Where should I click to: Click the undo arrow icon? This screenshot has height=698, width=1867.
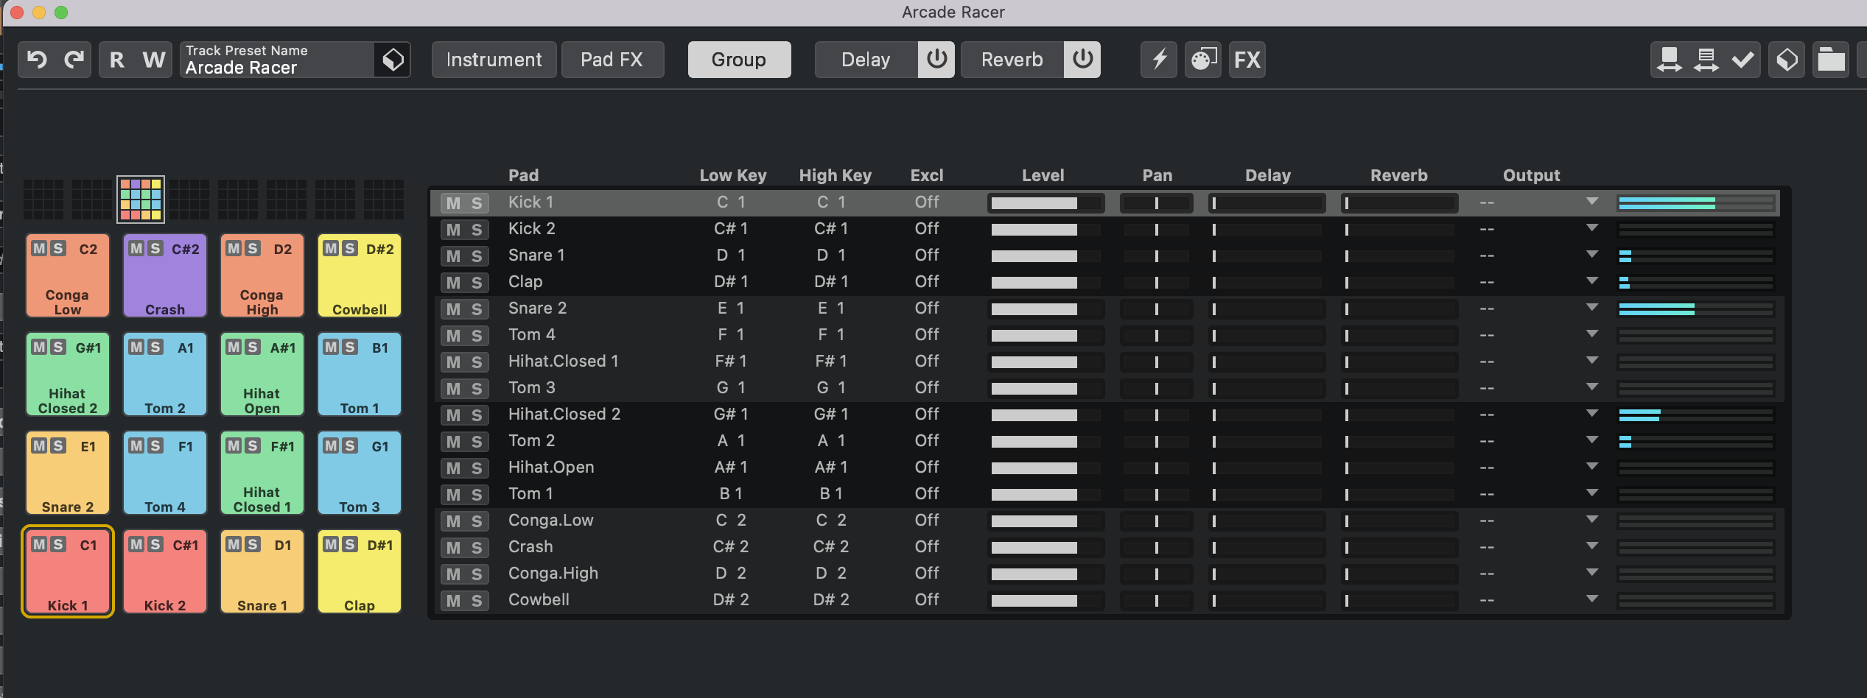37,60
